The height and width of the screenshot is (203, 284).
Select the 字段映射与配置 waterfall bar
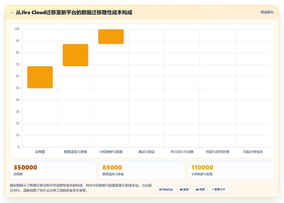coord(111,37)
